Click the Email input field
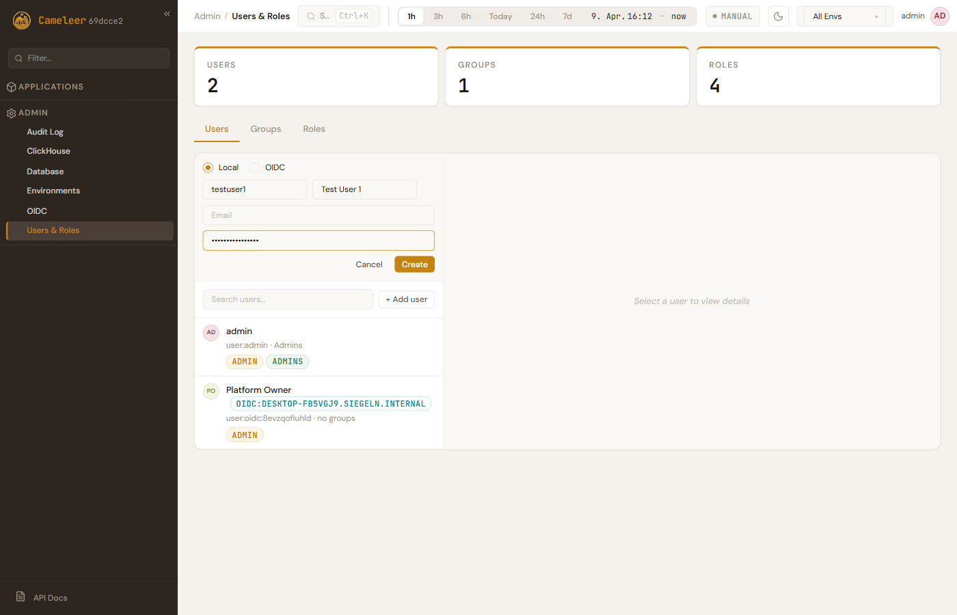 click(x=319, y=215)
